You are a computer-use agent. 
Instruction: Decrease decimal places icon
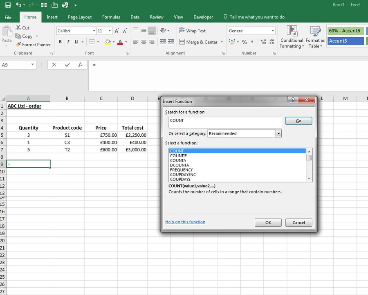[x=272, y=42]
